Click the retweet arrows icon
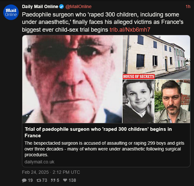194x186 pixels. click(39, 180)
